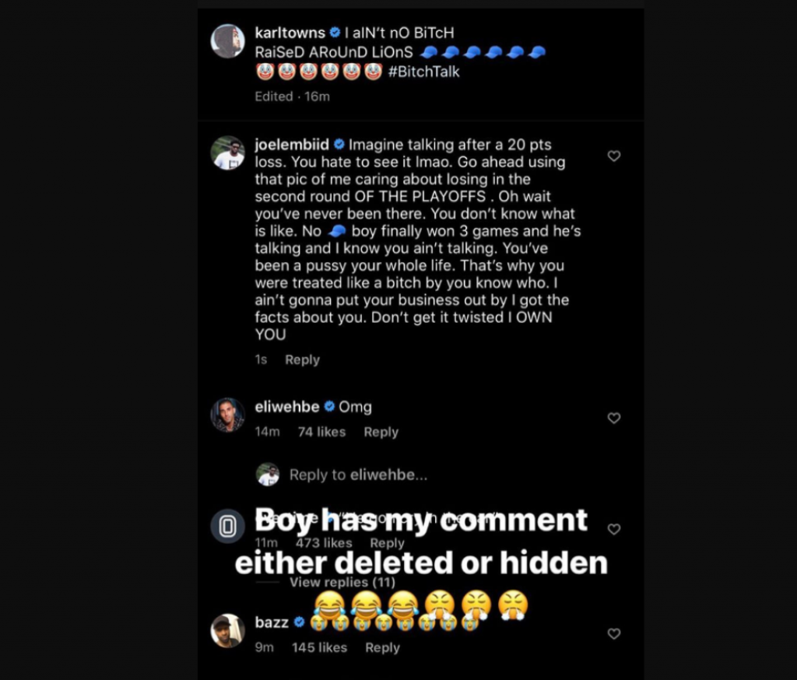Click verified badge next to karltowns
797x680 pixels.
pyautogui.click(x=335, y=33)
